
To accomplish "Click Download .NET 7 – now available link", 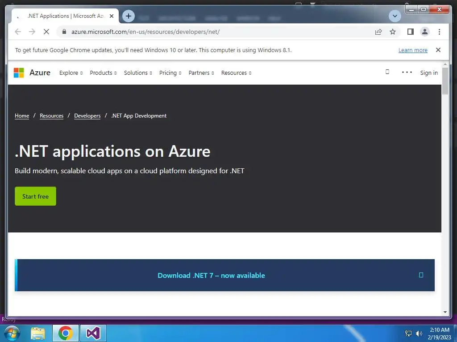I will point(211,275).
